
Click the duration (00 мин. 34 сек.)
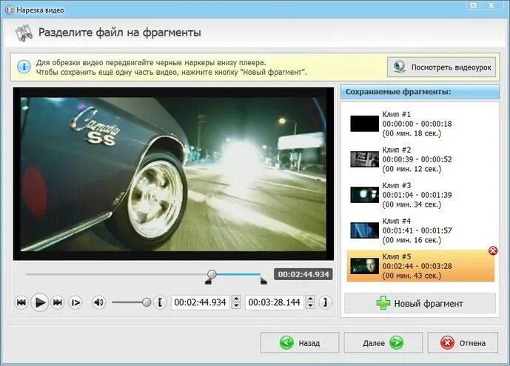412,204
